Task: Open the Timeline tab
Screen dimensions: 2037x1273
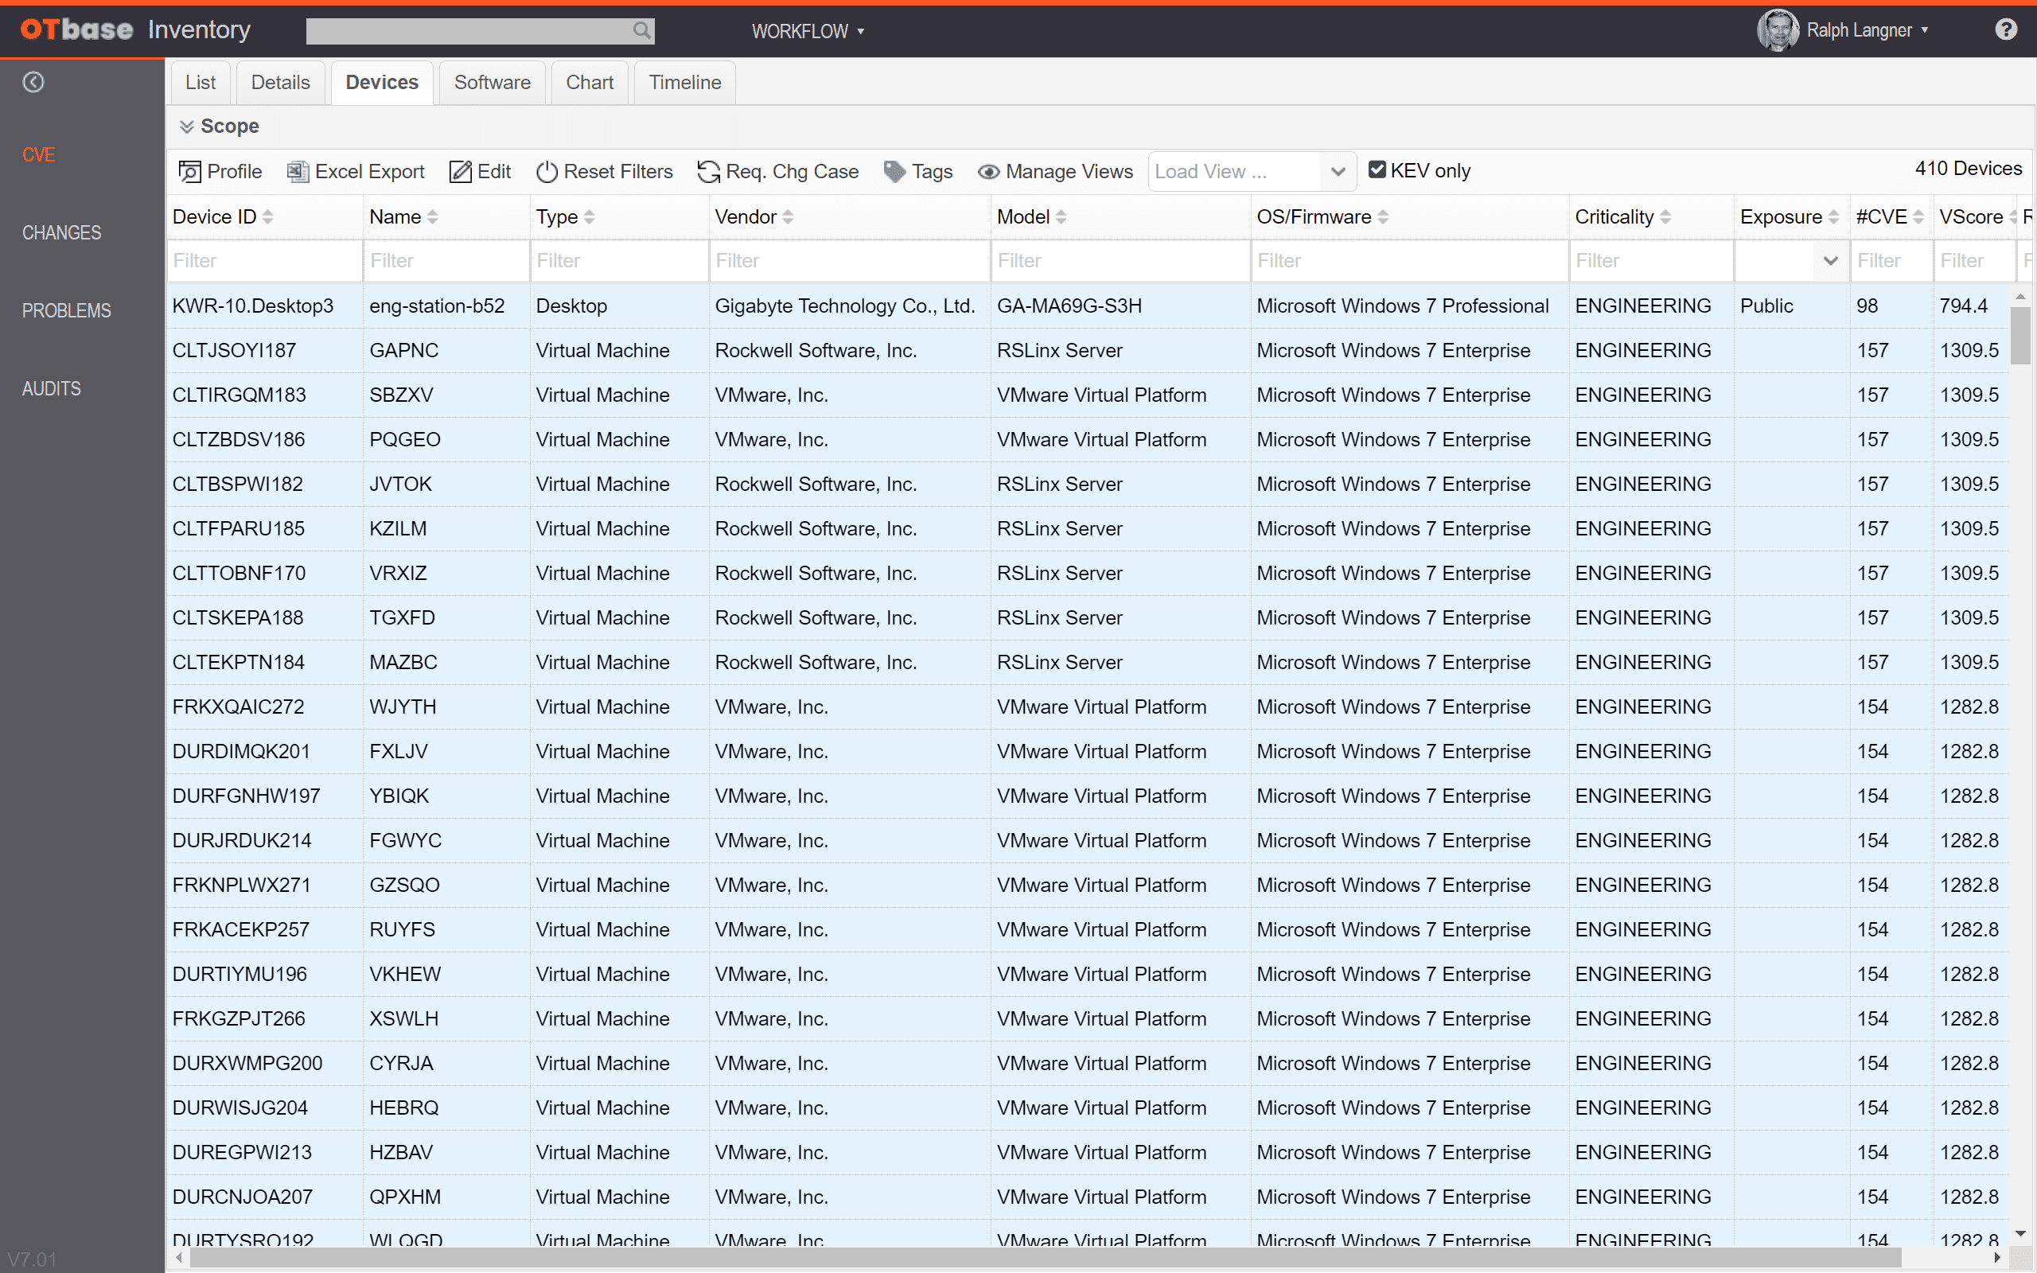Action: (x=685, y=83)
